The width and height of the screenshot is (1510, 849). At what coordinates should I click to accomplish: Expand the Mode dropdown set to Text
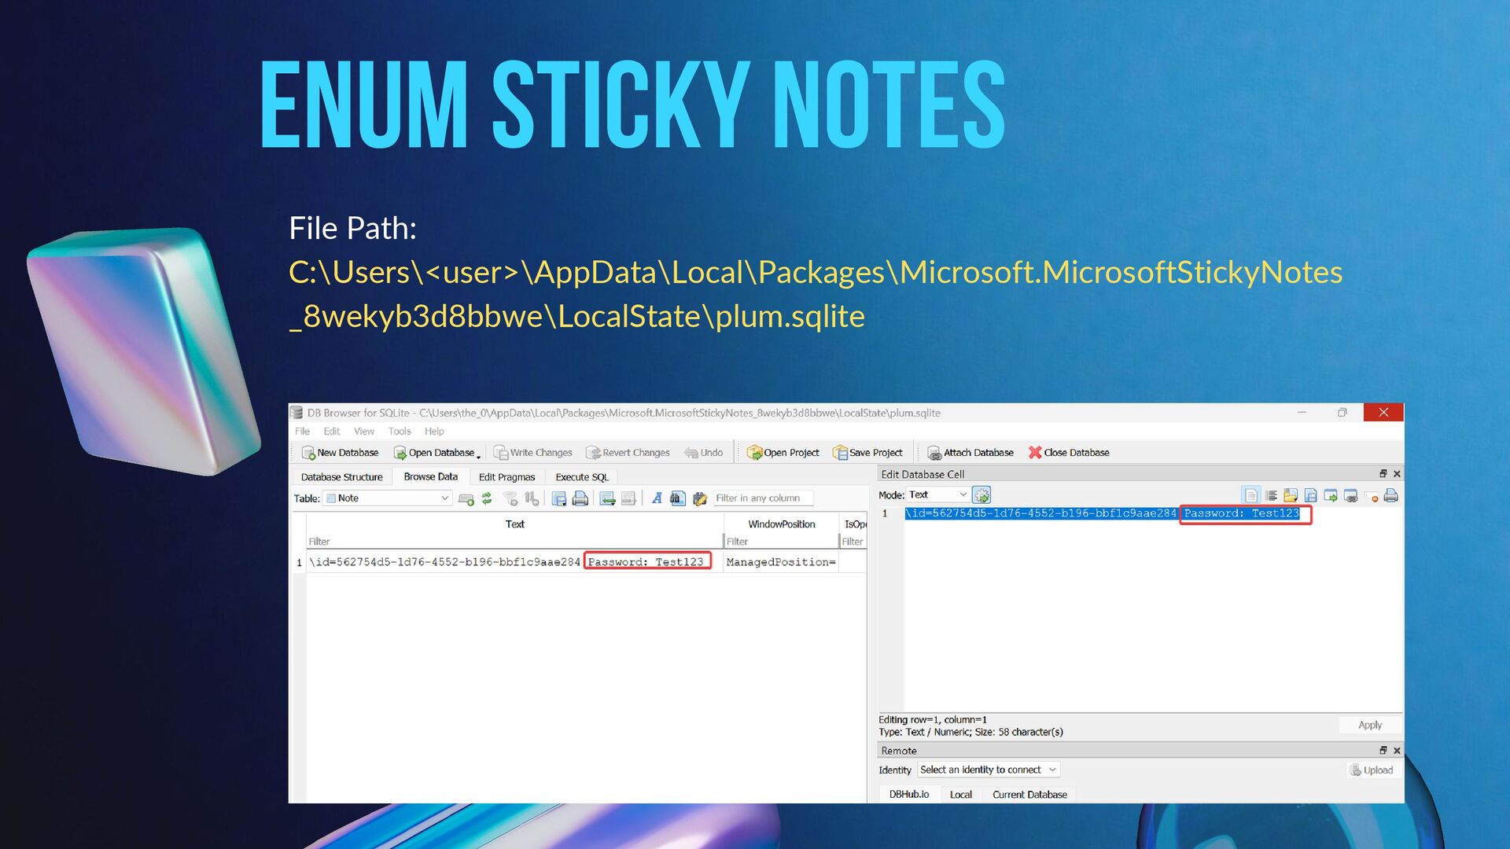click(x=937, y=495)
